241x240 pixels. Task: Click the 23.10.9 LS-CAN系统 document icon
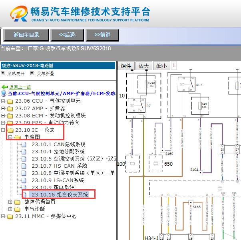24,180
